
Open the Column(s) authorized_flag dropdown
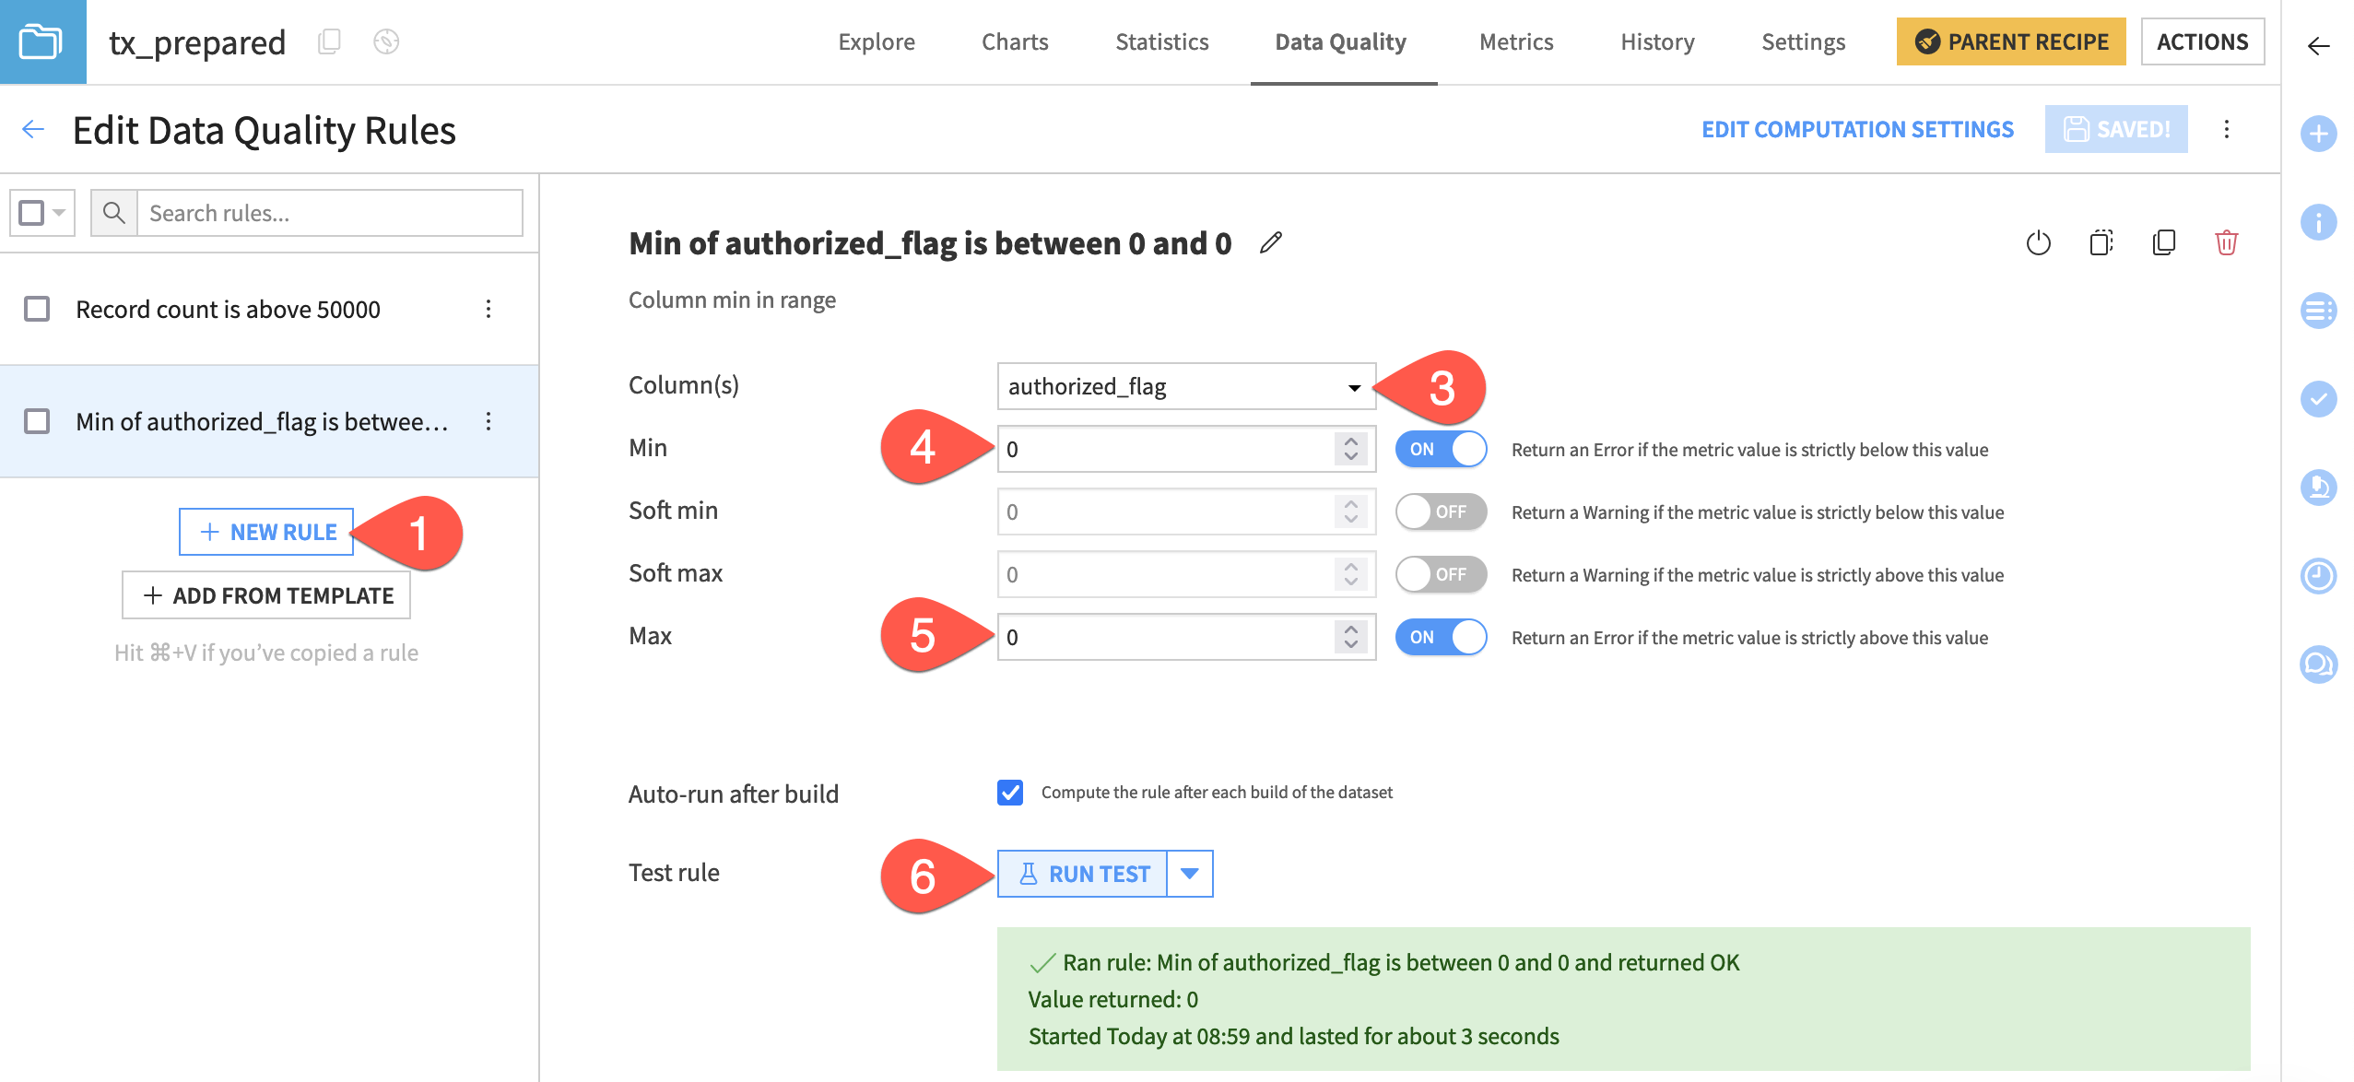[x=1186, y=386]
